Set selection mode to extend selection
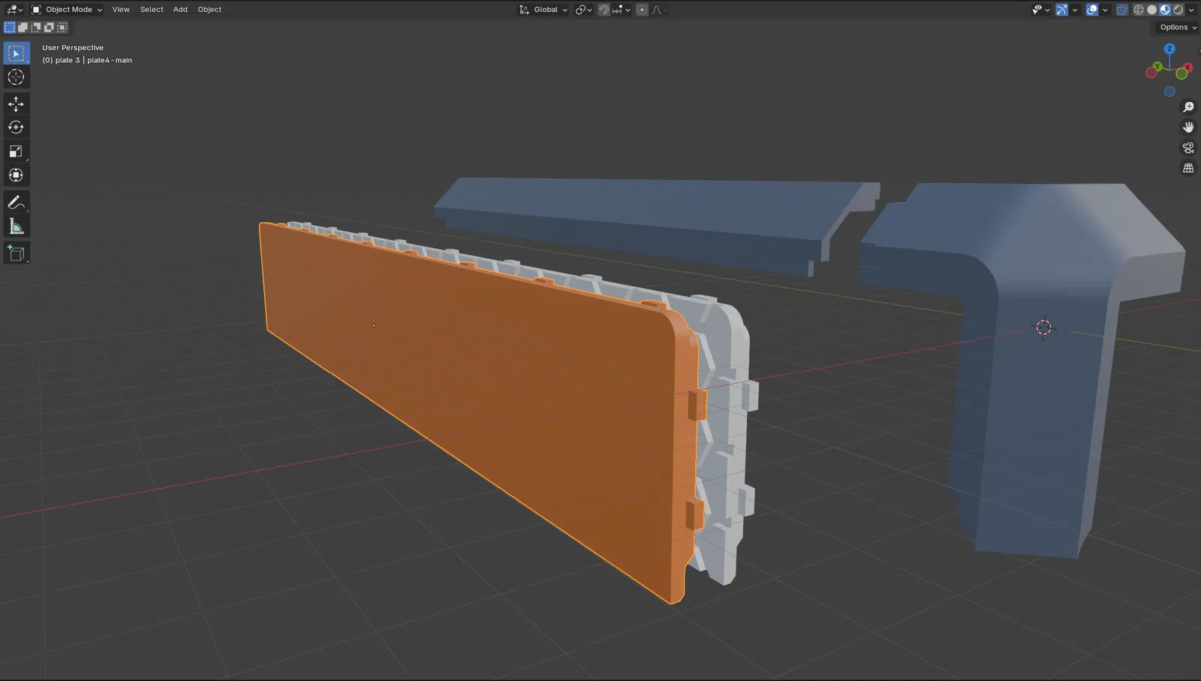This screenshot has width=1201, height=681. tap(23, 27)
